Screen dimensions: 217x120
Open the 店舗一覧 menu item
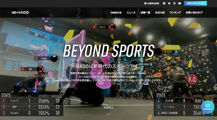point(145,12)
